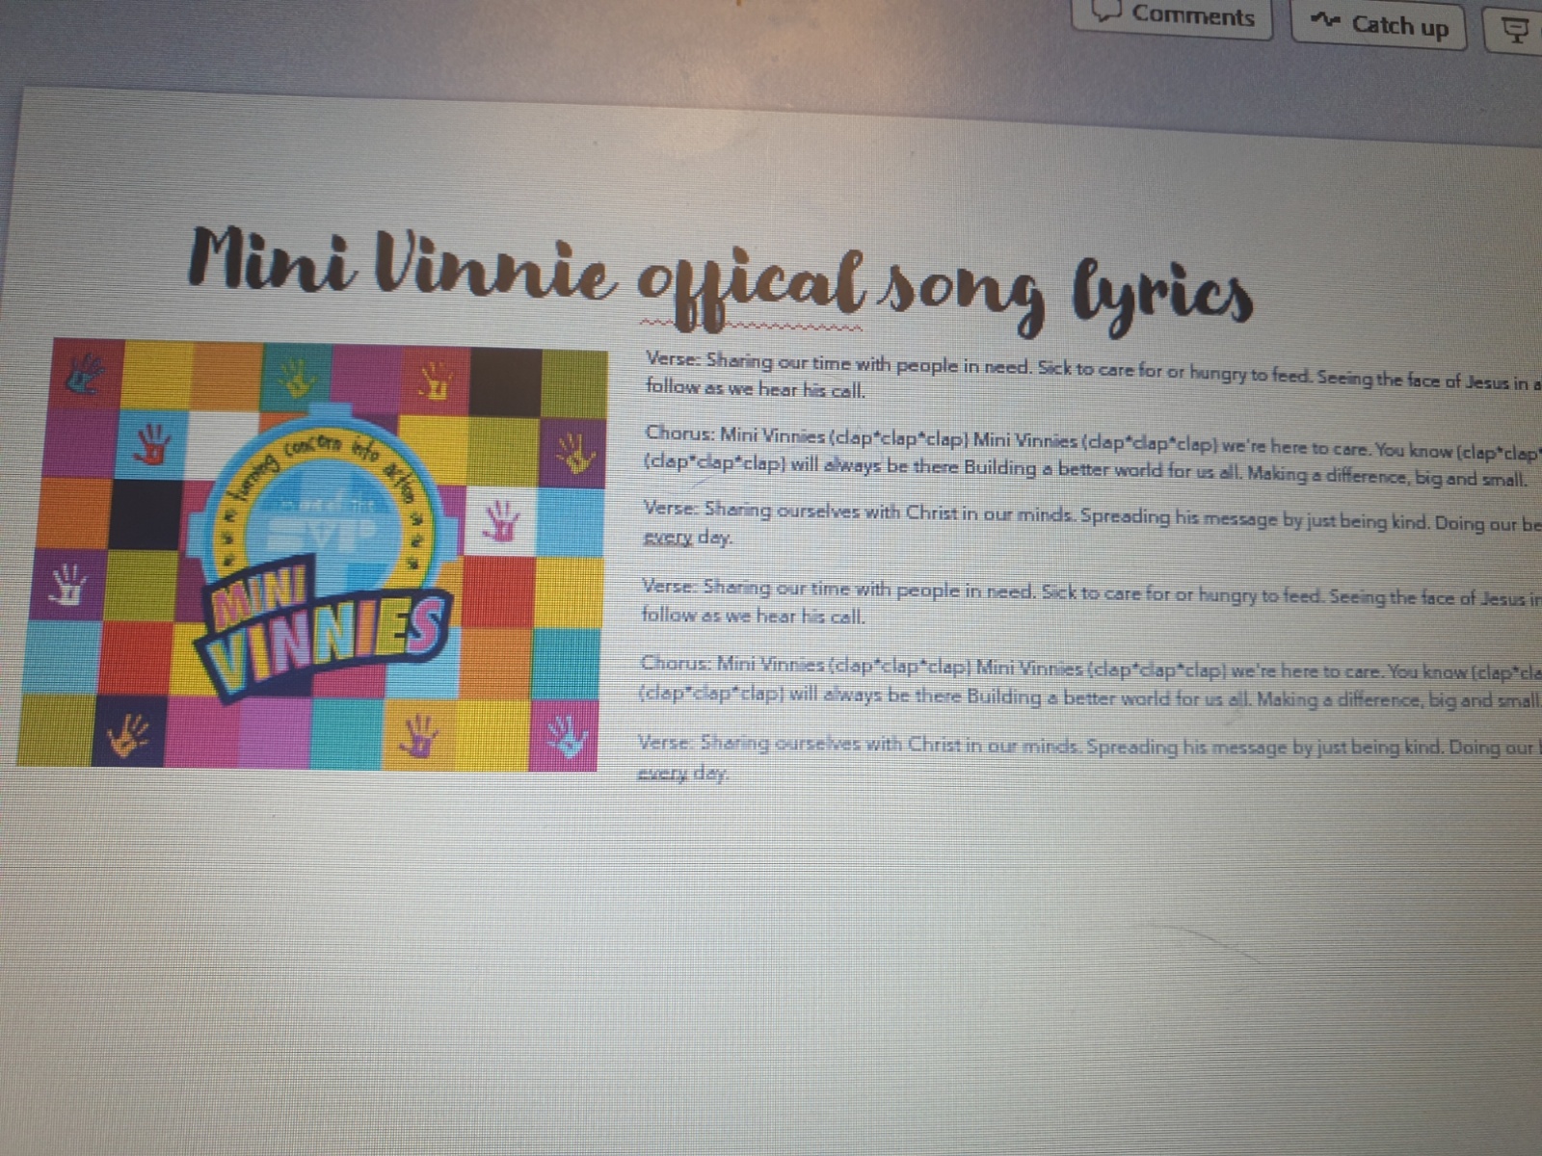
Task: Click second 'Verse: Sharing ourselves with Christ' line
Action: coord(1089,745)
